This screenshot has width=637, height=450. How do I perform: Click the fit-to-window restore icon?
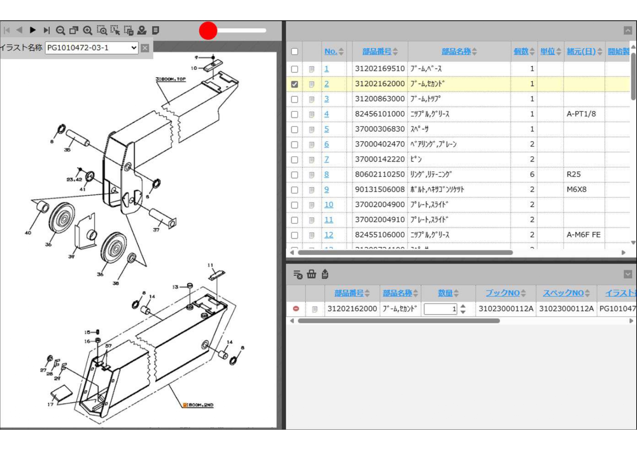click(x=74, y=30)
